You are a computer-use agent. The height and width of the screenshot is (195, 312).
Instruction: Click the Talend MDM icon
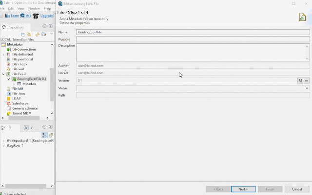[x=9, y=114]
